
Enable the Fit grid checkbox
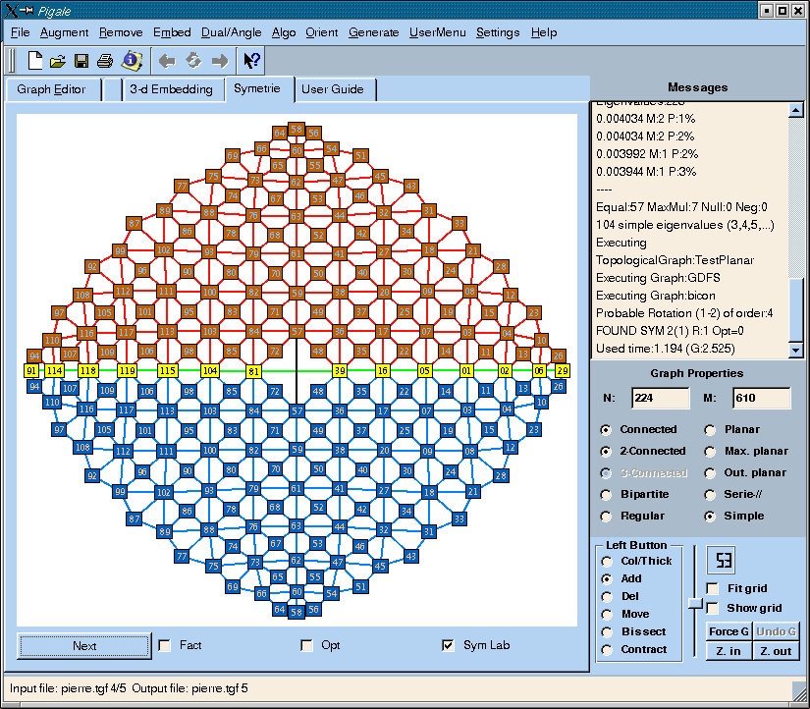pos(713,588)
